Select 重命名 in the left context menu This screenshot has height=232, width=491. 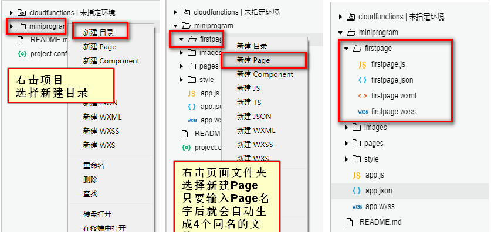pos(94,165)
